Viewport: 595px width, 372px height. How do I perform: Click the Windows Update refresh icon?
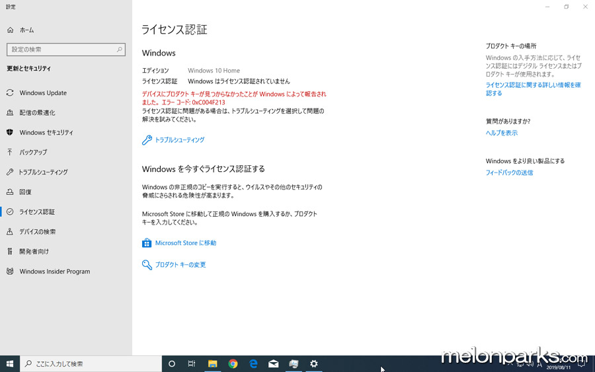10,93
